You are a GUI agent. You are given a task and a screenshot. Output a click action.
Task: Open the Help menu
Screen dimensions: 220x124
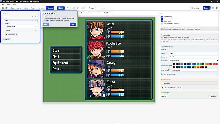point(14,4)
